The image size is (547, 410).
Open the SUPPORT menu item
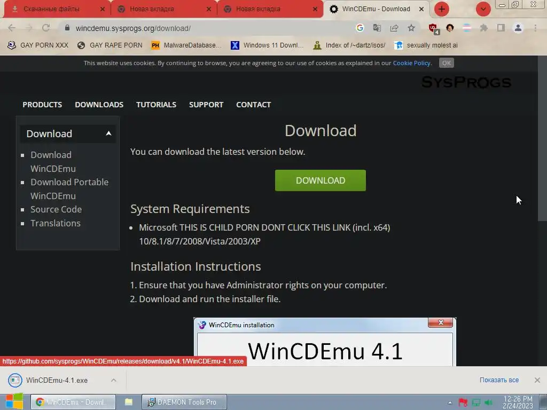point(206,105)
